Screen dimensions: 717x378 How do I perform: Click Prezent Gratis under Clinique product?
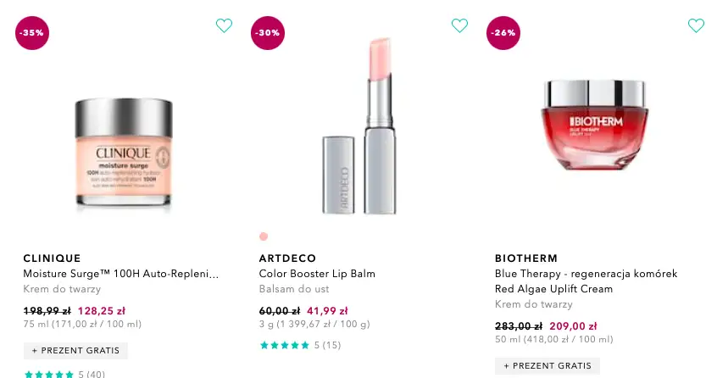[x=76, y=351]
